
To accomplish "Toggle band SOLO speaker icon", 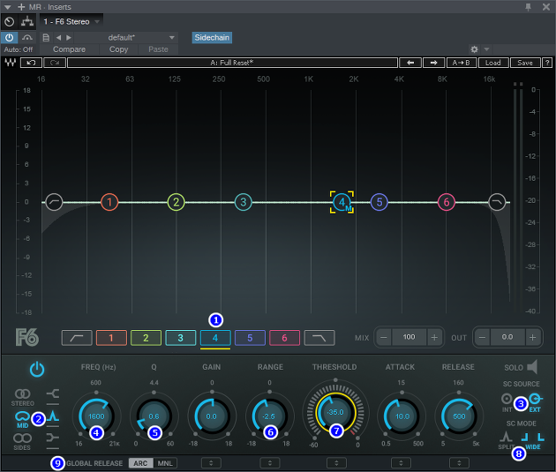I will pyautogui.click(x=532, y=367).
